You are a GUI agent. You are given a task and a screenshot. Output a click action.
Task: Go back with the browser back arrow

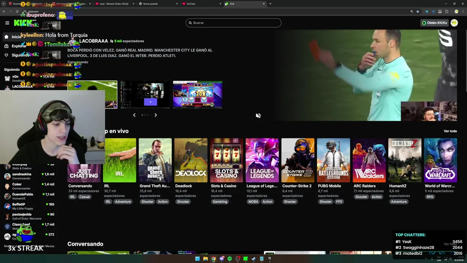[x=4, y=11]
